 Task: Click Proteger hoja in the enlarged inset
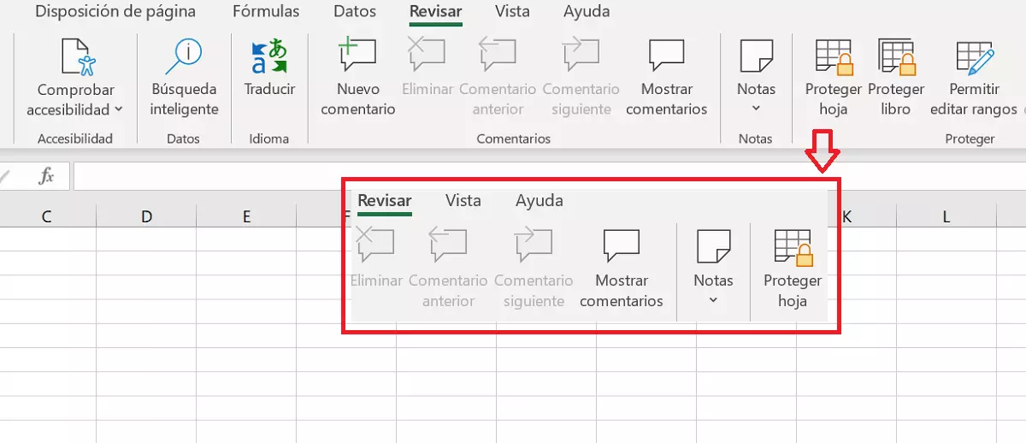click(793, 268)
